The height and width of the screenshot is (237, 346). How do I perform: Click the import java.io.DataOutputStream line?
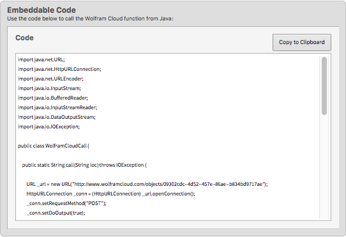pos(57,117)
